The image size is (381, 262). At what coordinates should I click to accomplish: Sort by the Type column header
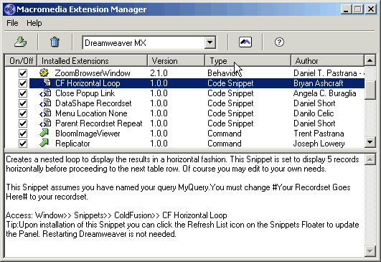(248, 60)
